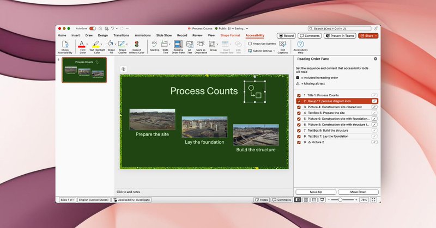Image resolution: width=436 pixels, height=228 pixels.
Task: Open the more options ellipsis in title bar
Action: pos(128,28)
